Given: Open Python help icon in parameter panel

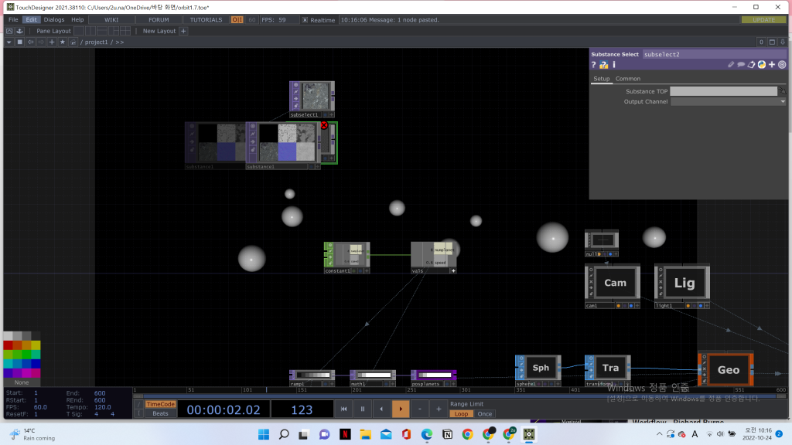Looking at the screenshot, I should point(603,65).
